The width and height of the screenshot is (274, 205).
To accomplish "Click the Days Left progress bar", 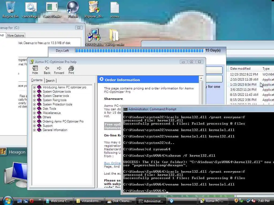I will pos(139,50).
